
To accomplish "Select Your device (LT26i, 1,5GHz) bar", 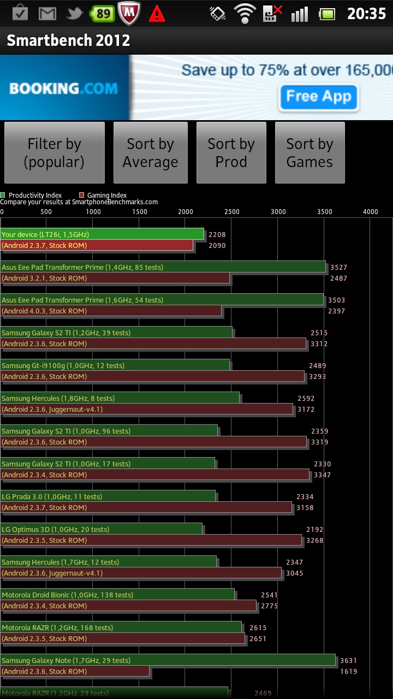I will pos(102,234).
